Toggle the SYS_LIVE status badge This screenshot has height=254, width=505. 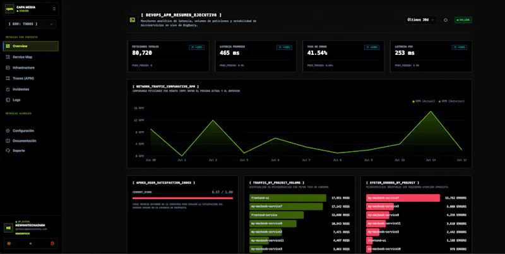(463, 20)
